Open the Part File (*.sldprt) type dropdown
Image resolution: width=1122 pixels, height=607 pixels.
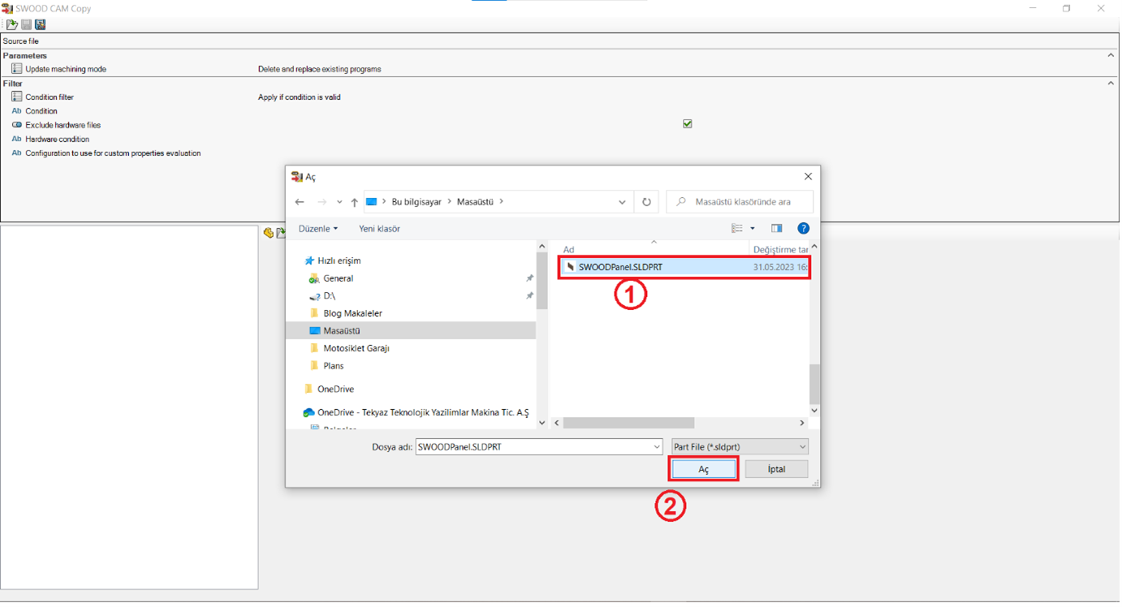point(802,447)
